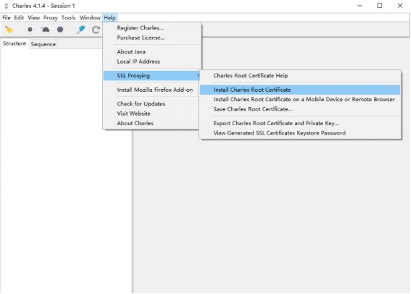Choose Export Root Certificate and Private Key...
Image resolution: width=411 pixels, height=294 pixels.
[300, 123]
